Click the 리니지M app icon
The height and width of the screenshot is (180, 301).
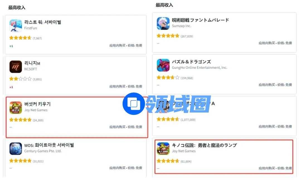point(16,67)
